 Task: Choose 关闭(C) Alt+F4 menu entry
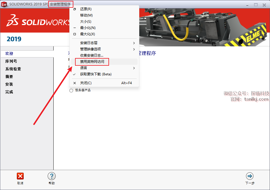click(104, 83)
